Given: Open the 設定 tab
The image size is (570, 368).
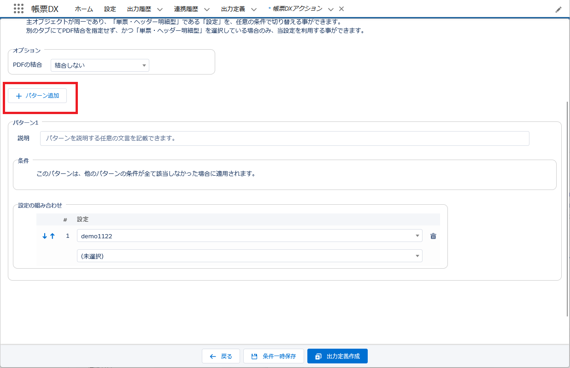Looking at the screenshot, I should click(110, 8).
